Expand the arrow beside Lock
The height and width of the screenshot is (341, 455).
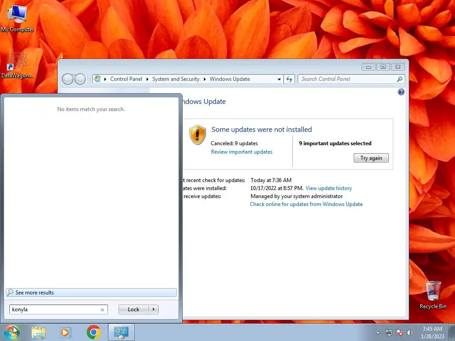pos(153,309)
